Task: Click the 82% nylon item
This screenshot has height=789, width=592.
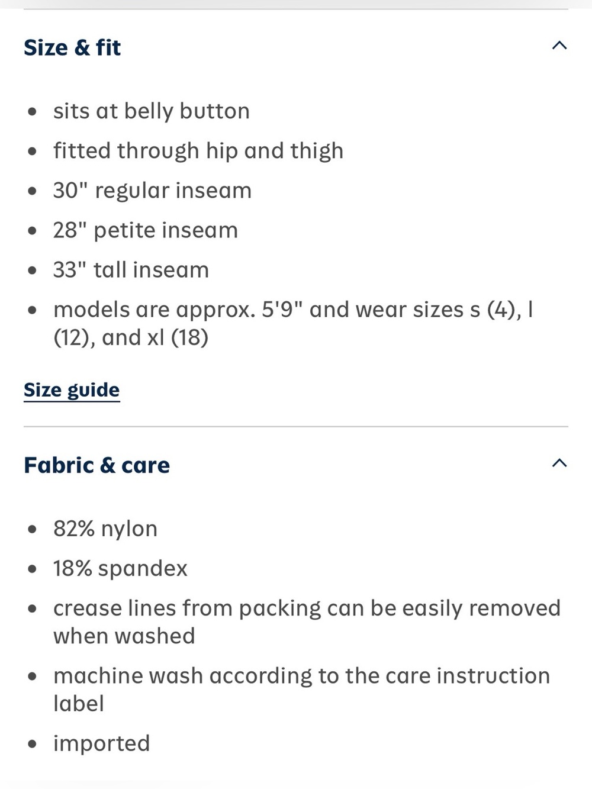Action: click(x=105, y=529)
